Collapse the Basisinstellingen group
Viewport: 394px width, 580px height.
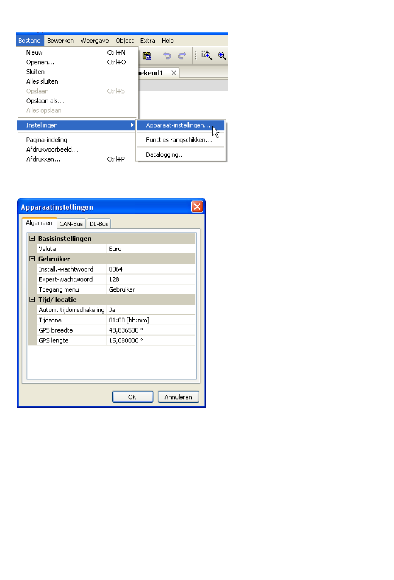(x=32, y=238)
